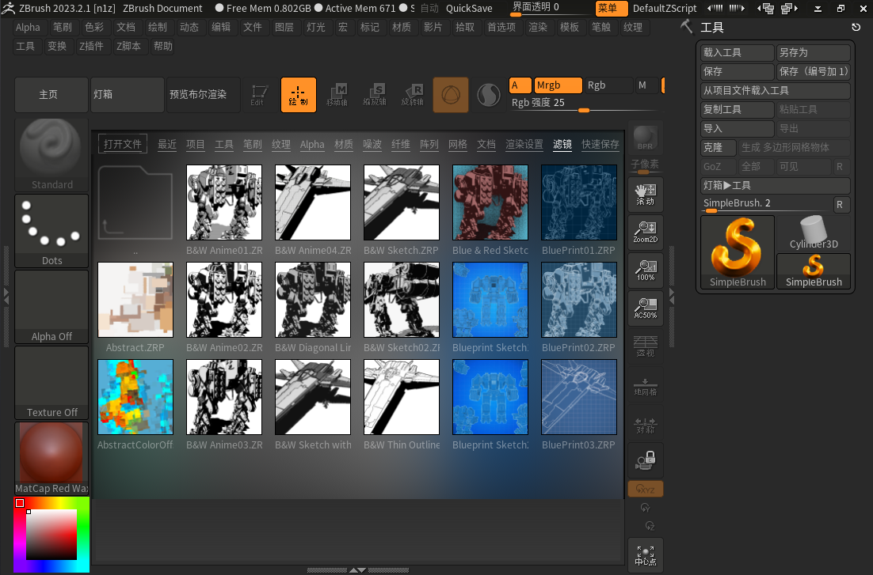
Task: Click the 中心点 local pivot icon
Action: [x=645, y=555]
